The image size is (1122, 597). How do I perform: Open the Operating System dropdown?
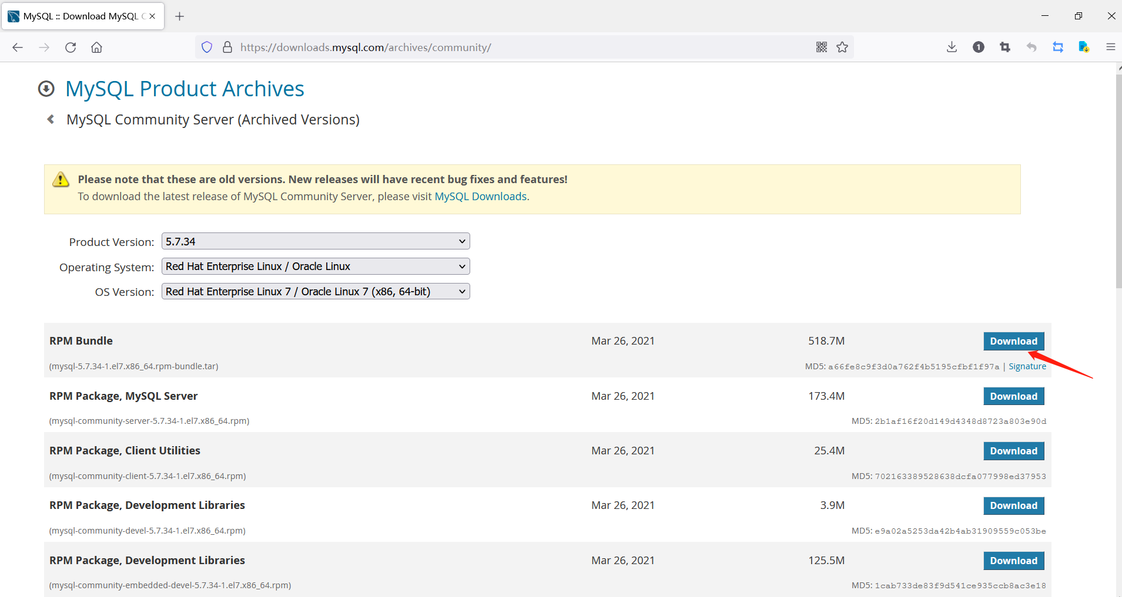316,267
